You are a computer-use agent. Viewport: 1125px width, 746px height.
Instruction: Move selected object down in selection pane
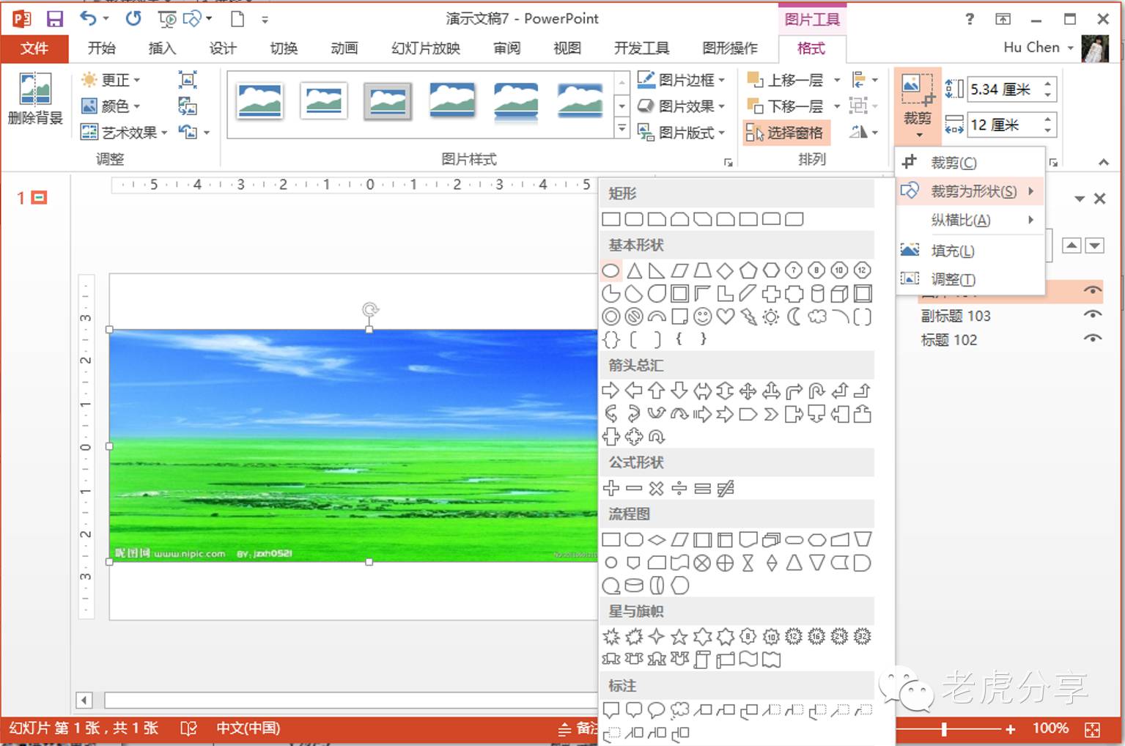click(x=1095, y=245)
